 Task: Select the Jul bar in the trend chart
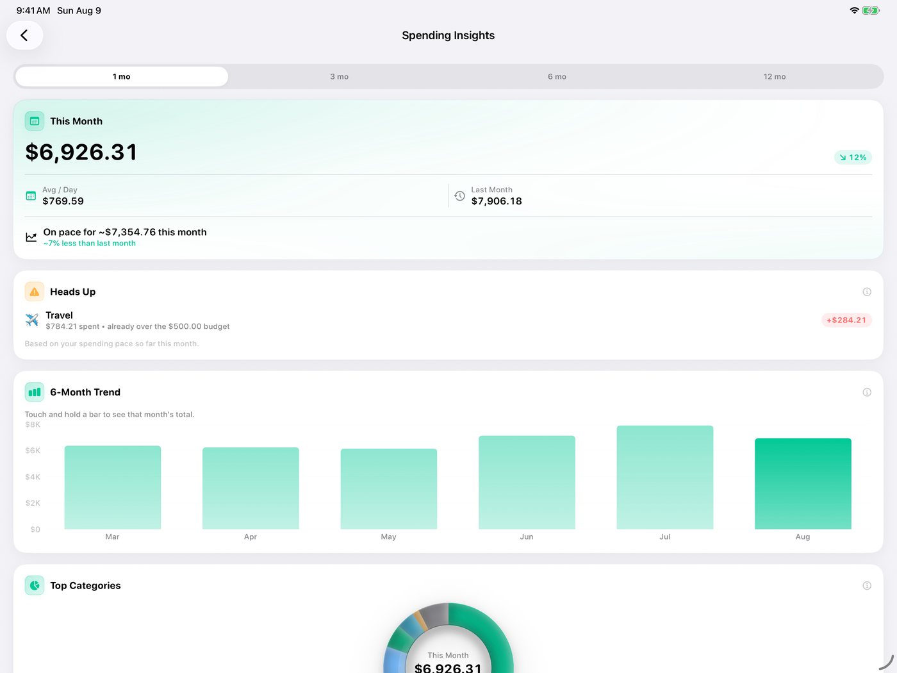point(665,478)
